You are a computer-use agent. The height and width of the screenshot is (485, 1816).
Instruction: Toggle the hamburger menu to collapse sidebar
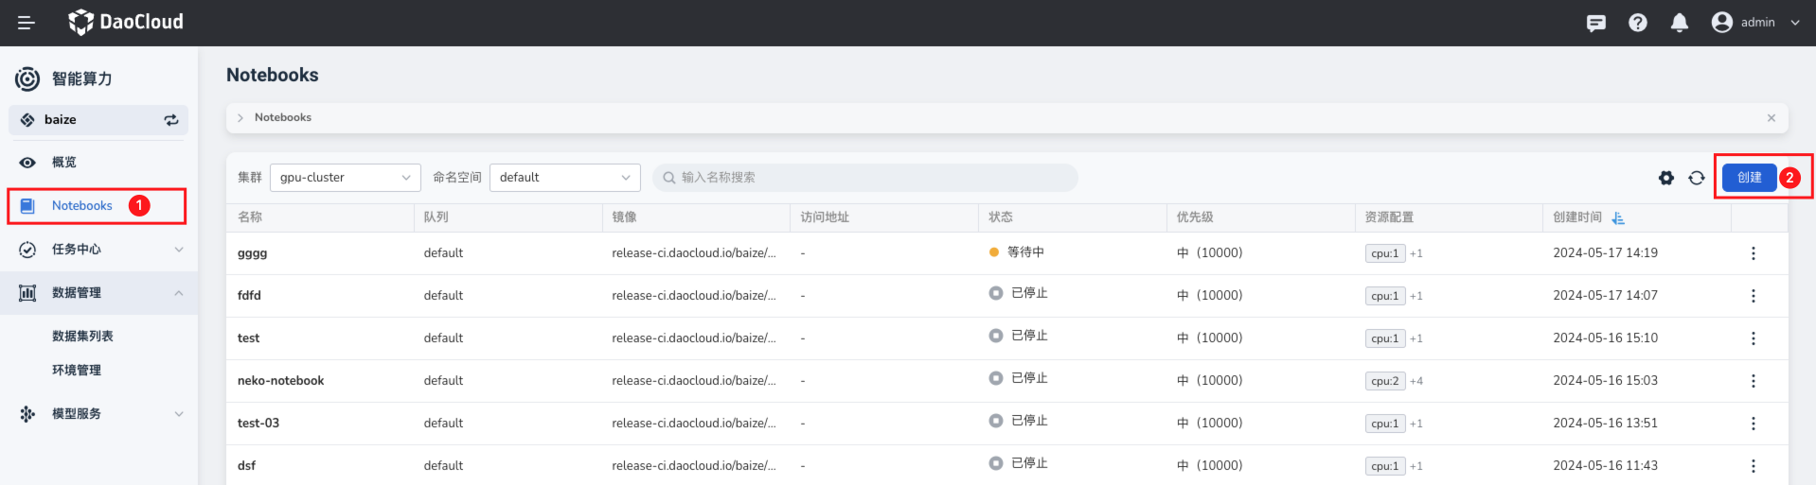[x=27, y=23]
